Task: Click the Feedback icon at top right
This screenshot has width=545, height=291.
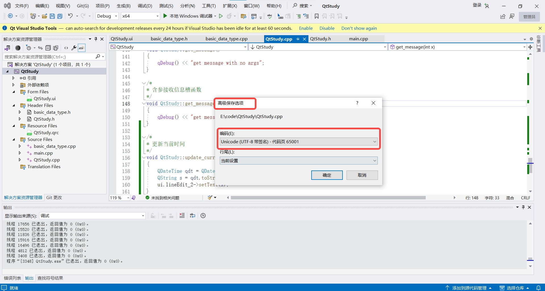Action: pos(512,16)
